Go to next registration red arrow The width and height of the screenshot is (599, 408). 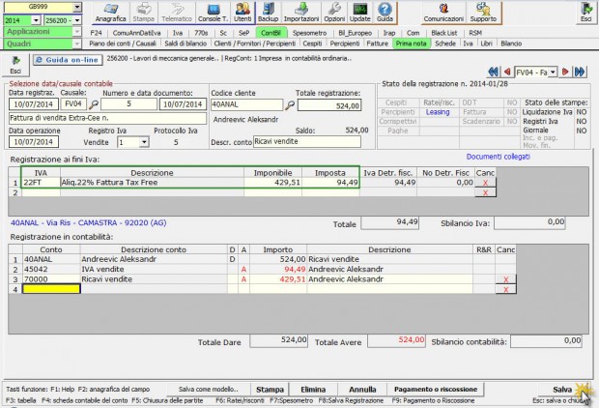tap(565, 72)
